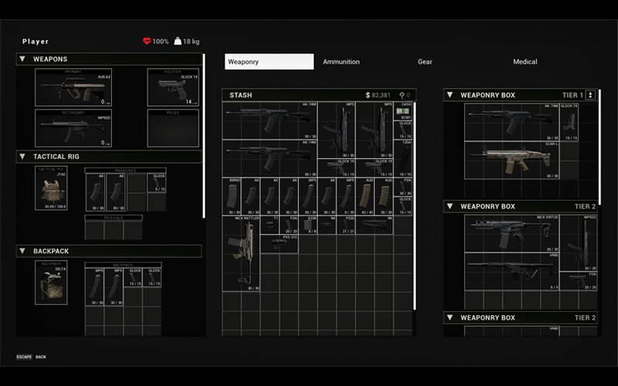Screen dimensions: 618x386
Task: Switch to the Medical tab
Action: tap(525, 62)
